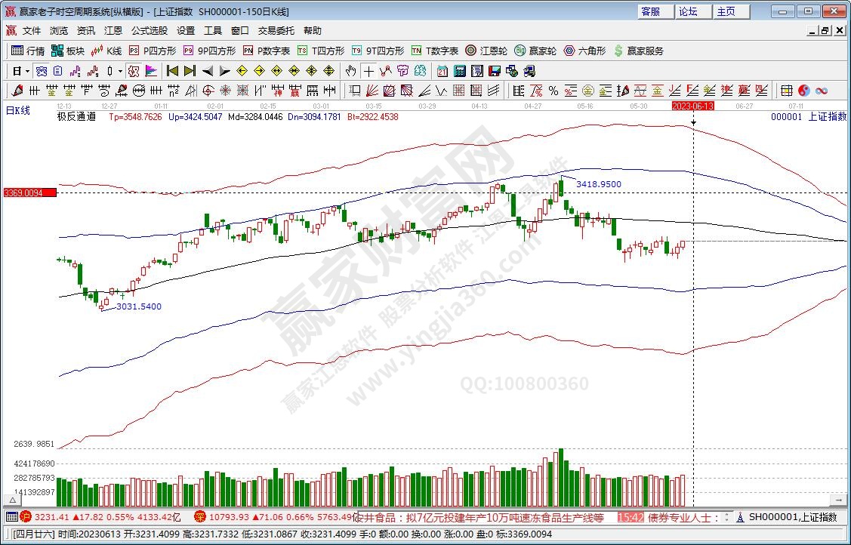Click the save floppy disk icon

(495, 71)
